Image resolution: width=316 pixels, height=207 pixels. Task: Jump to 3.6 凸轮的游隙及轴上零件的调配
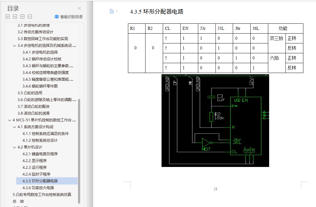click(47, 100)
